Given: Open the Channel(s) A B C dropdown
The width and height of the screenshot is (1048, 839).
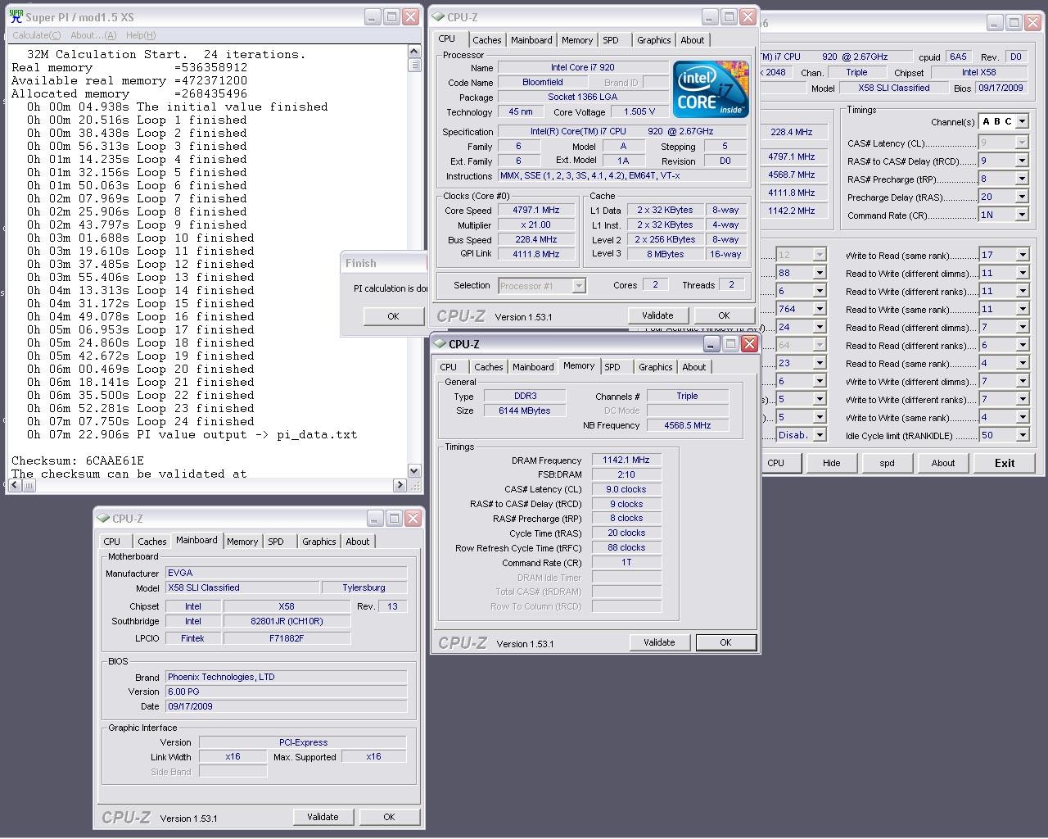Looking at the screenshot, I should tap(1022, 121).
